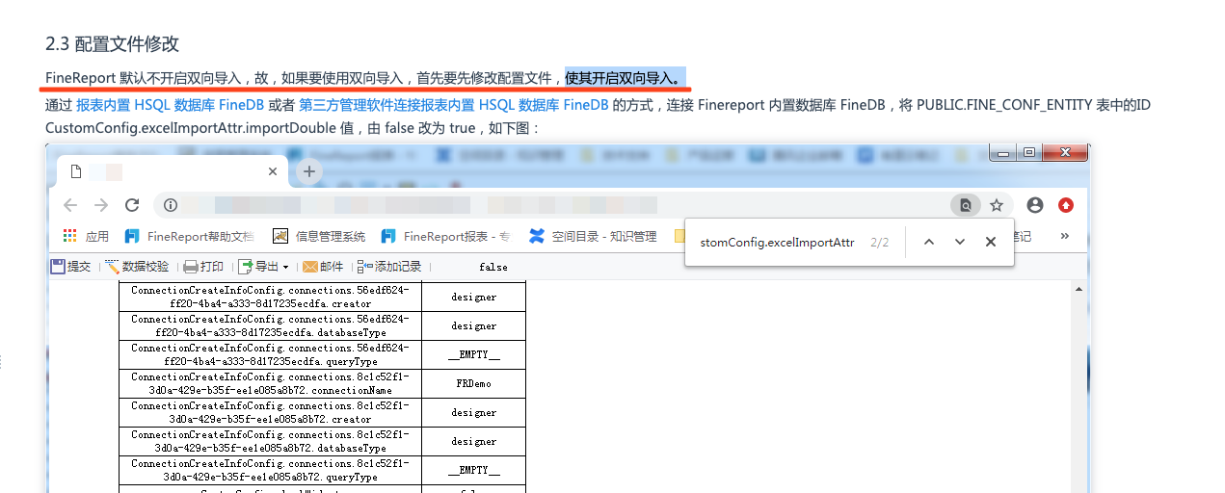Click the highlighted text 使其开启双向导入。
1225x493 pixels.
[x=626, y=77]
